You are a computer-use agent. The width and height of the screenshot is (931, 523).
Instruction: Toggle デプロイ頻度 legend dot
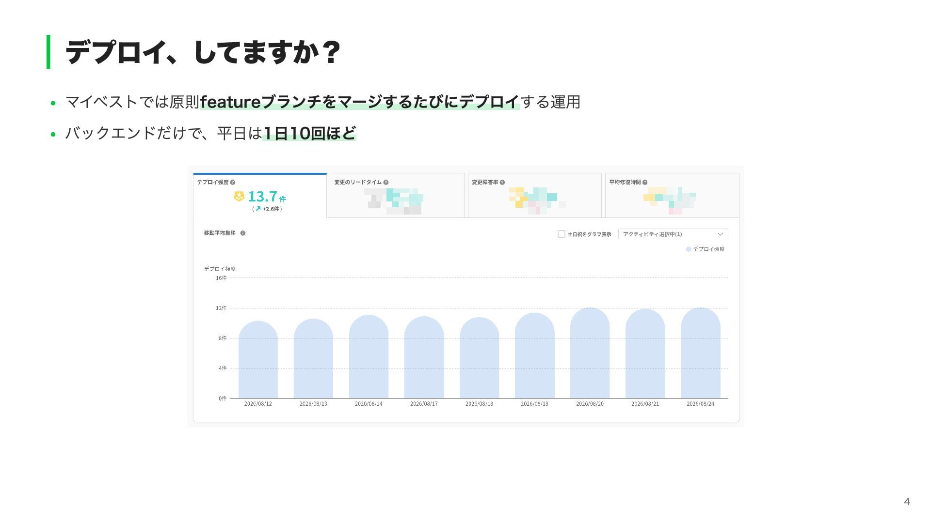pyautogui.click(x=689, y=249)
